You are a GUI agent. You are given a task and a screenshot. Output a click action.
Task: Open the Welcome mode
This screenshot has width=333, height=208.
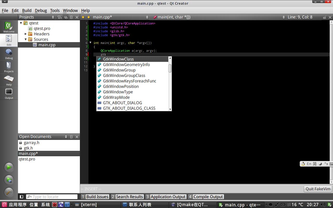[x=9, y=27]
